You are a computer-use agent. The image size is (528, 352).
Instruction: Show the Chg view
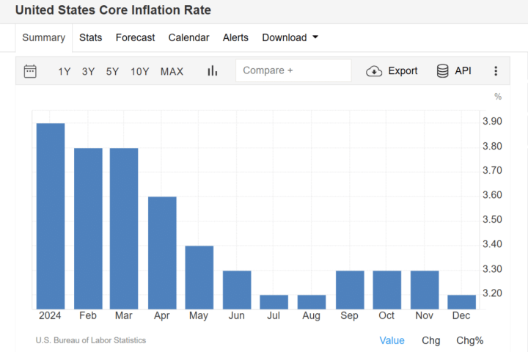(x=431, y=340)
